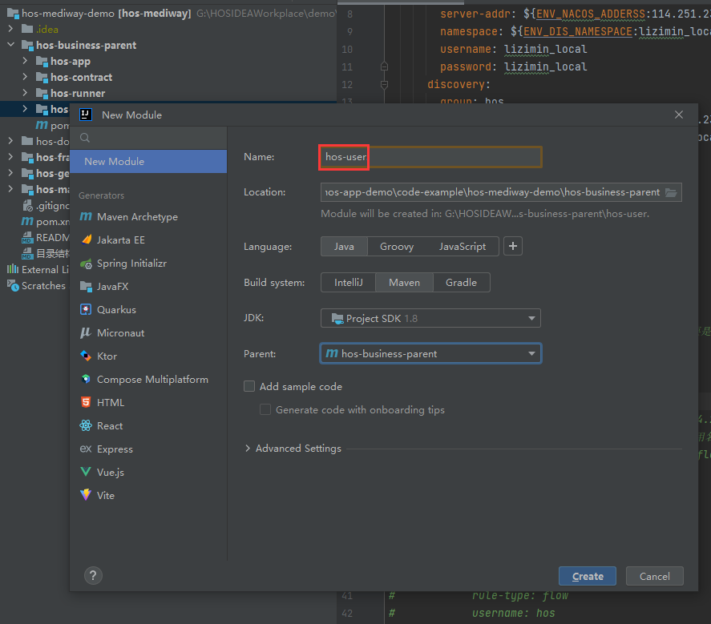
Task: Open the Parent hos-business-parent dropdown
Action: [430, 353]
